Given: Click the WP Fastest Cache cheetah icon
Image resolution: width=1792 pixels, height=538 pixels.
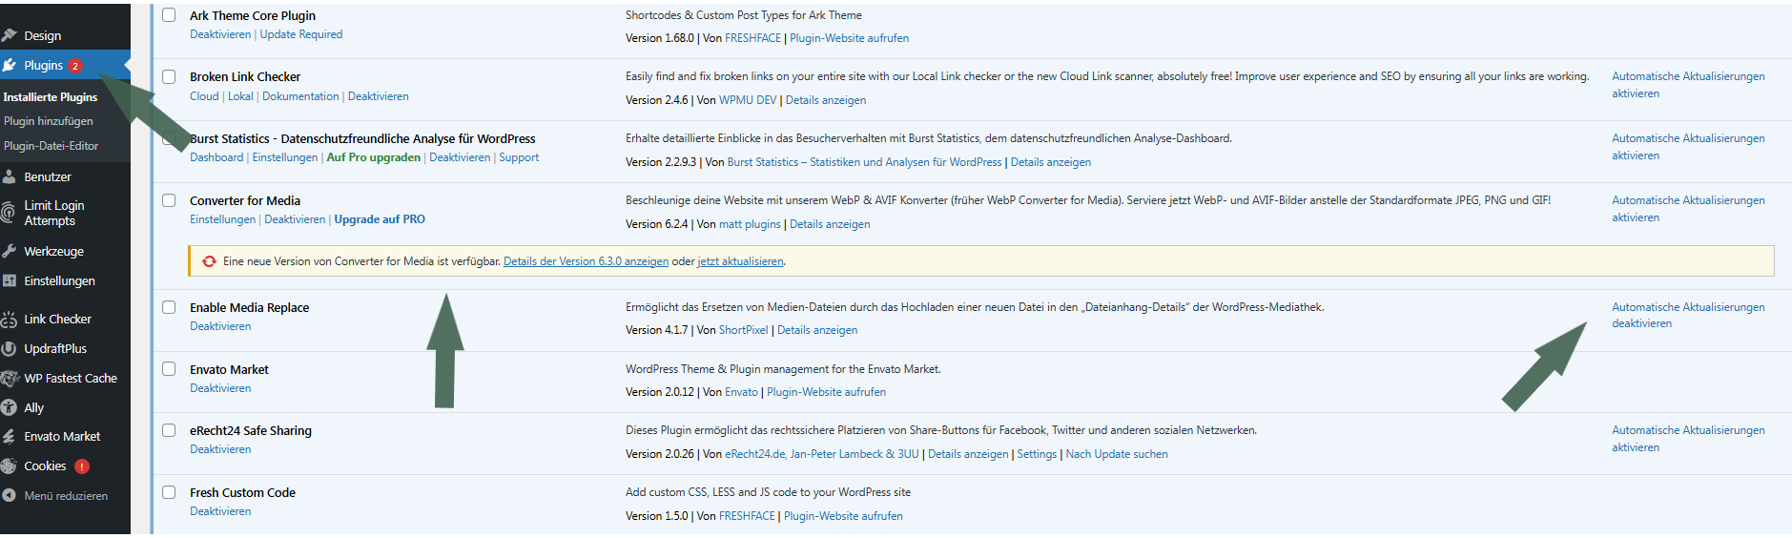Looking at the screenshot, I should pos(10,378).
